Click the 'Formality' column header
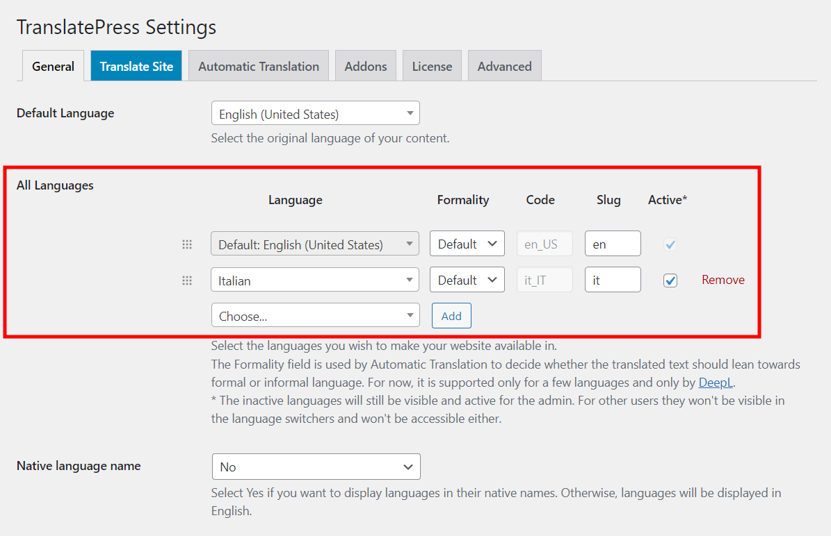 [462, 200]
